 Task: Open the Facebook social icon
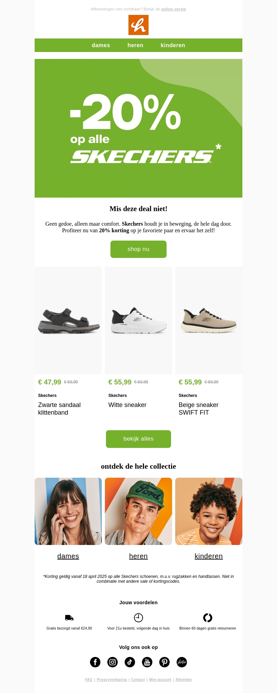tap(95, 662)
